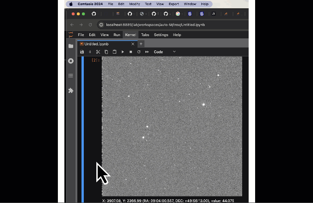Click the brightest star in the image
The image size is (313, 203).
[204, 105]
